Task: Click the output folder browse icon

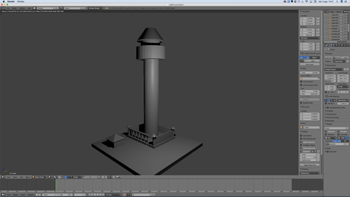Action: 347,128
